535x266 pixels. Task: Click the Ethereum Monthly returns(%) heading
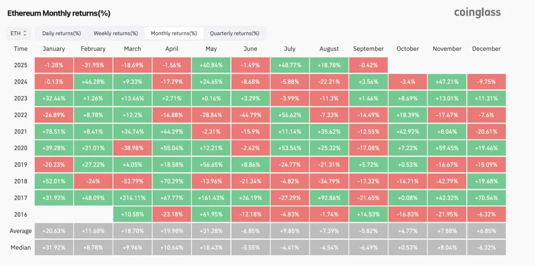[x=59, y=13]
